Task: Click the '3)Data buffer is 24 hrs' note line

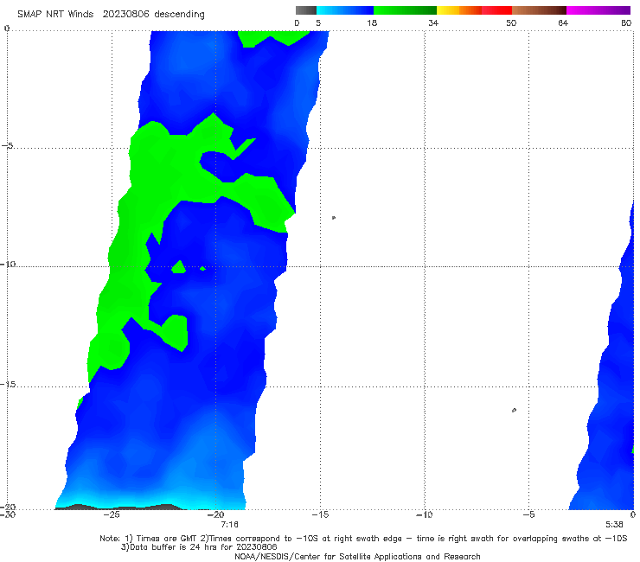Action: click(x=199, y=547)
